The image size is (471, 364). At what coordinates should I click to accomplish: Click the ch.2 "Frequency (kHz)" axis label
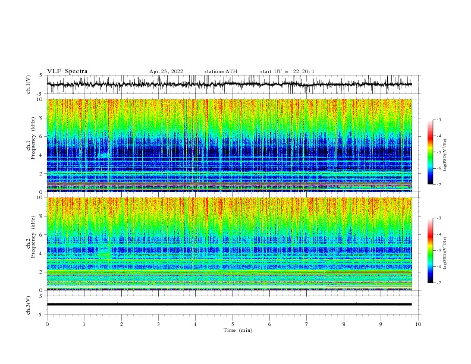coord(33,237)
